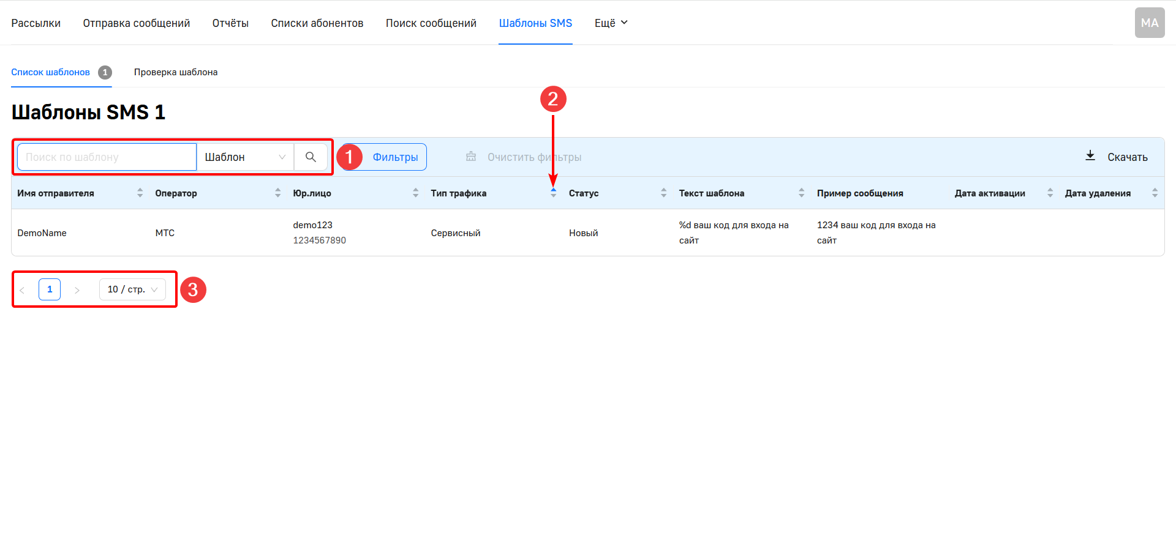Expand the 10 / стр. page size selector

point(132,289)
